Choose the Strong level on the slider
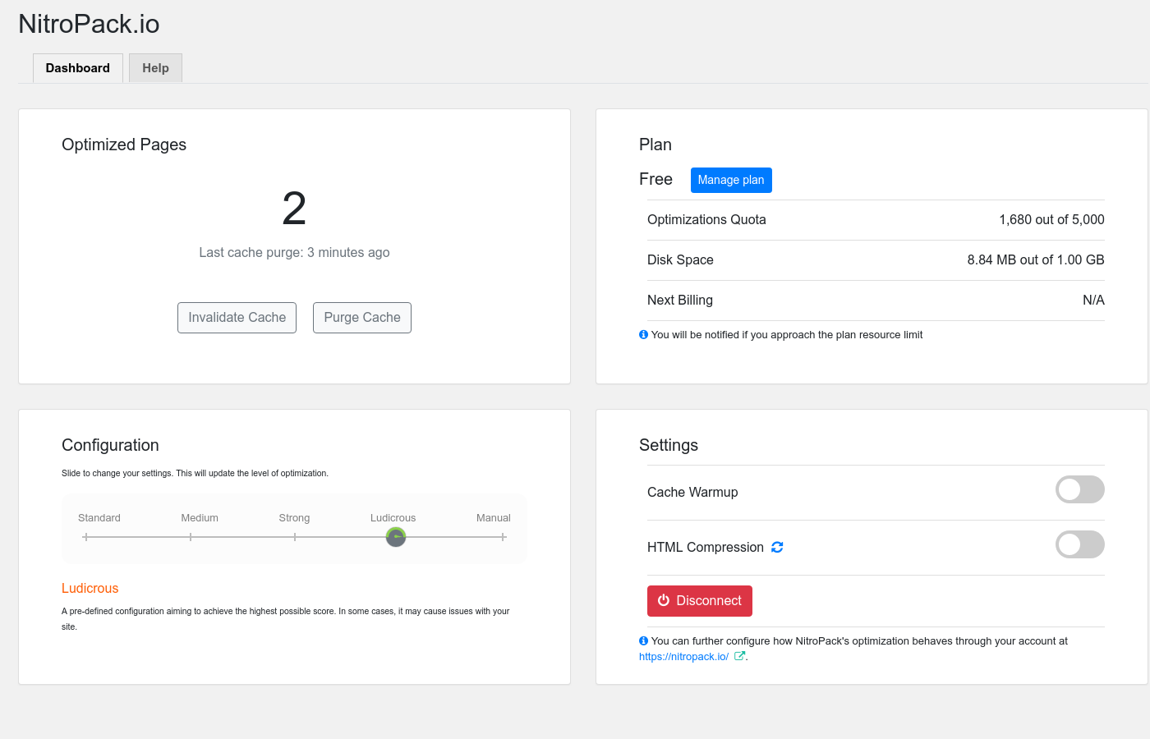This screenshot has height=739, width=1150. point(295,537)
